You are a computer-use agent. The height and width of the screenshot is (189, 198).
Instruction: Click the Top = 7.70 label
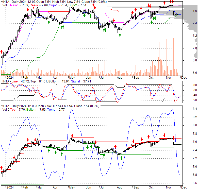(18, 110)
